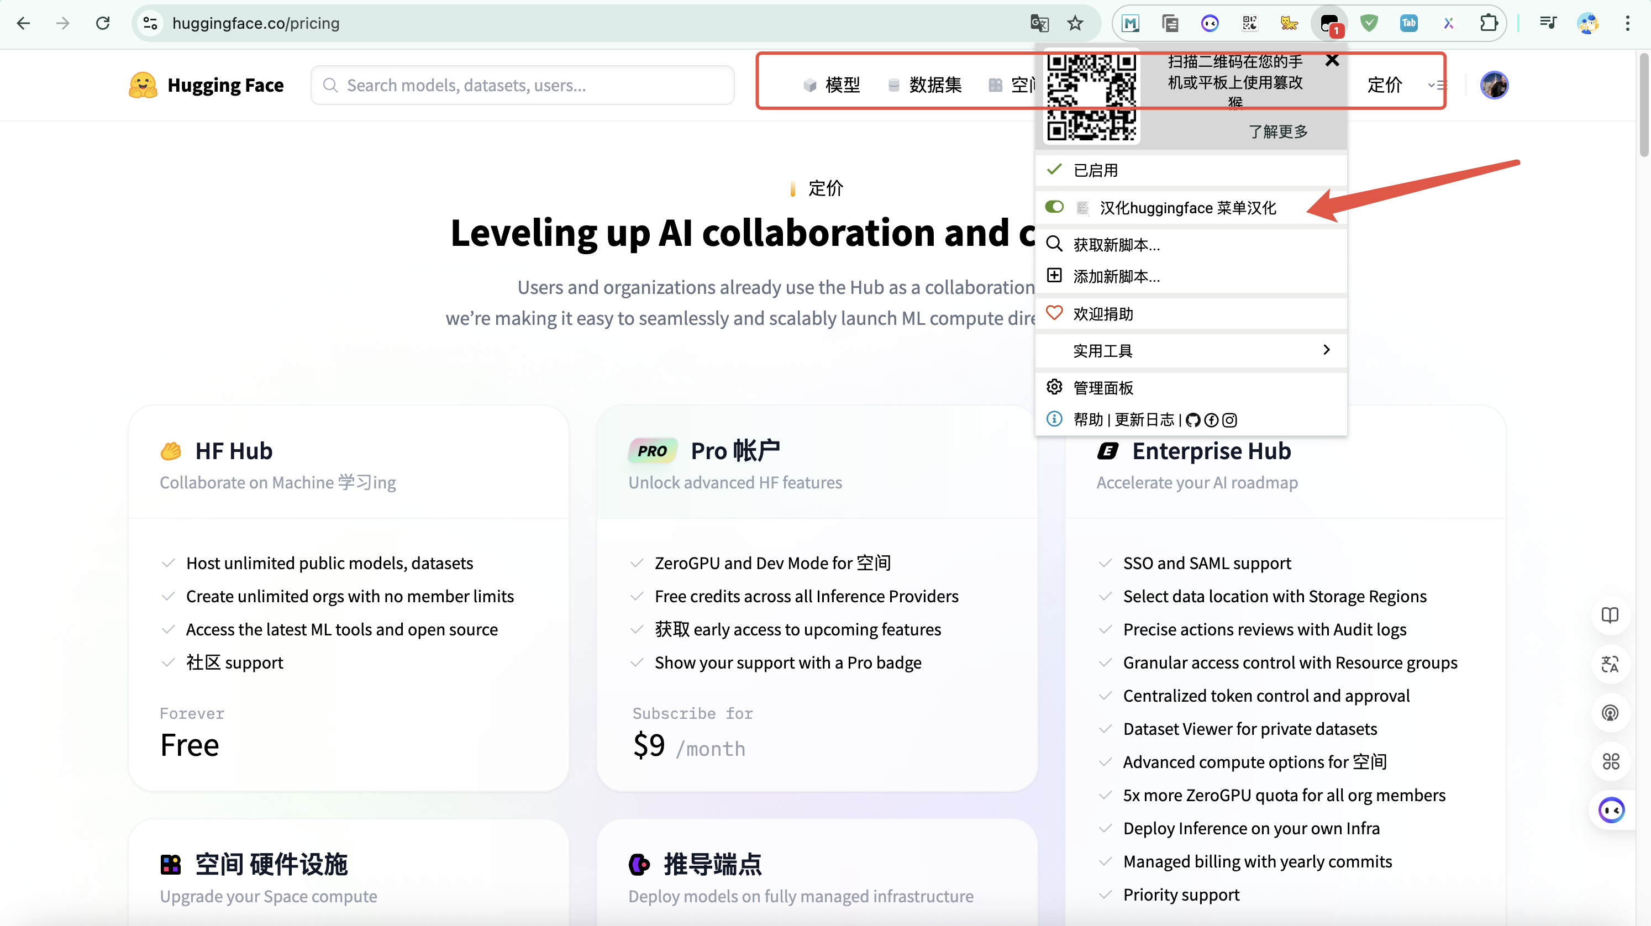Click the 汉化huggingface 菜单汉化 script name

pyautogui.click(x=1187, y=208)
